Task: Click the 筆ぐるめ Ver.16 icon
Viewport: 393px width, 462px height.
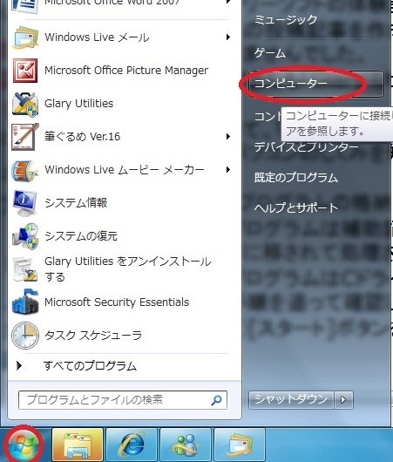Action: [25, 137]
